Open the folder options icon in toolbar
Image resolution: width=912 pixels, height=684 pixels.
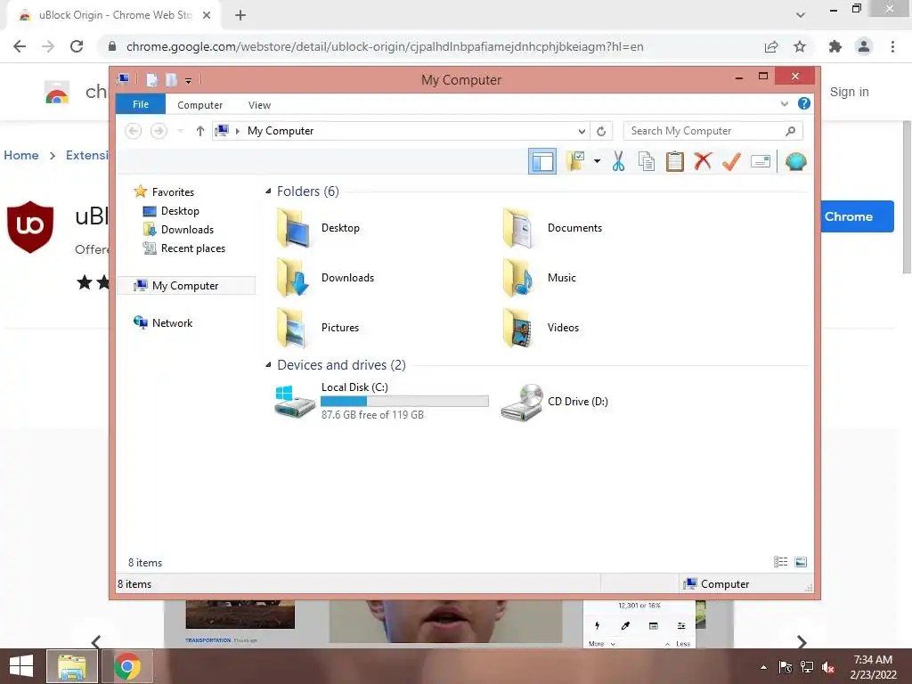575,161
